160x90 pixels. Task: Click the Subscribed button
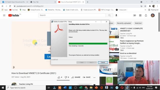pyautogui.click(x=84, y=85)
